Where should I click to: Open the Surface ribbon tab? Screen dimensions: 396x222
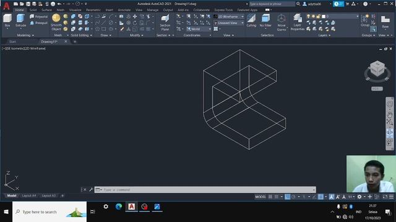pyautogui.click(x=46, y=10)
